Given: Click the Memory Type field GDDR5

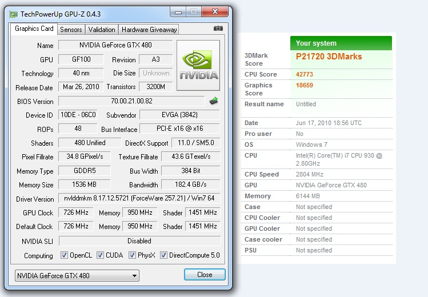Looking at the screenshot, I should 85,171.
